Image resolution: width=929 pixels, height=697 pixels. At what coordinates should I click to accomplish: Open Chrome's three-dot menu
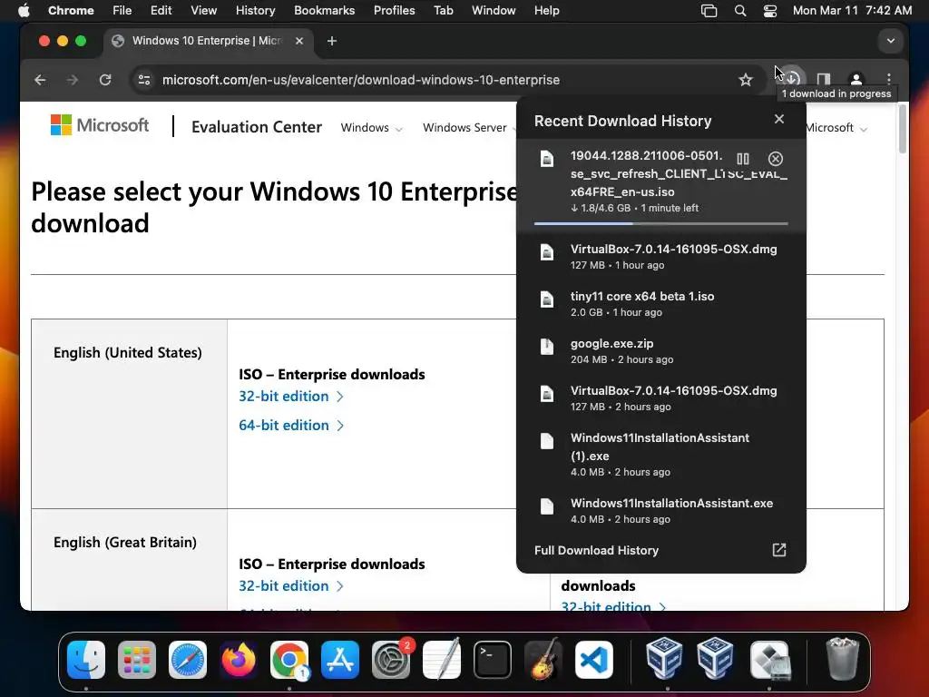coord(889,80)
